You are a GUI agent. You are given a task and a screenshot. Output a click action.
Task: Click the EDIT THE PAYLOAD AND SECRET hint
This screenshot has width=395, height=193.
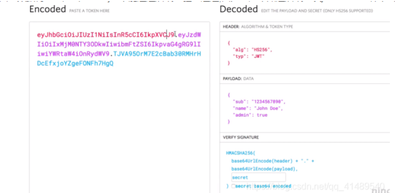317,11
